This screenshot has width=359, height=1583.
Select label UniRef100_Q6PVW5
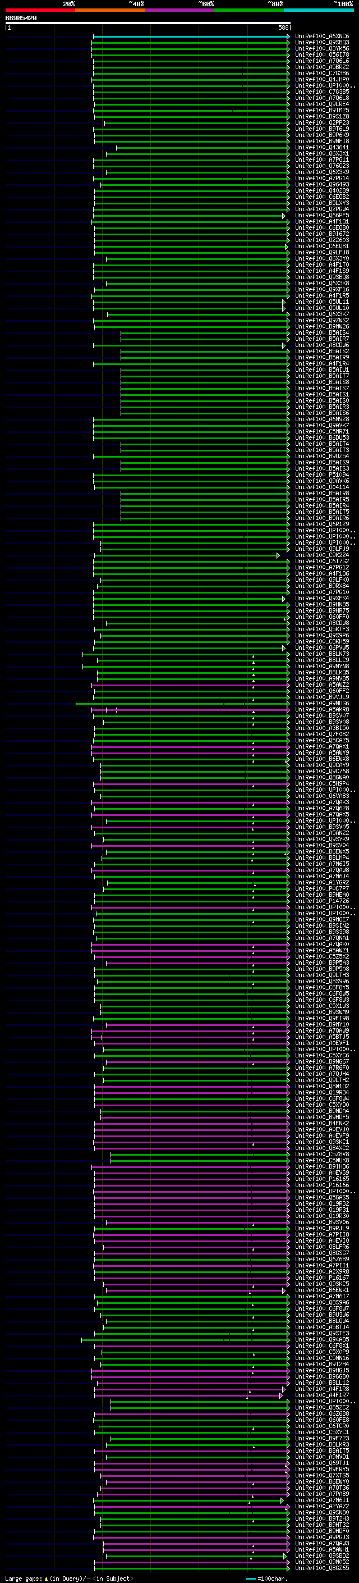[x=322, y=647]
